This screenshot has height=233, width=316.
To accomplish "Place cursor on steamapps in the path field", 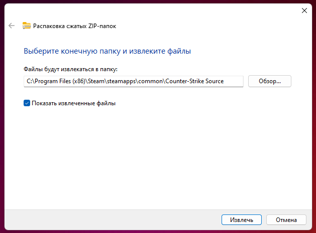I will tap(122, 81).
